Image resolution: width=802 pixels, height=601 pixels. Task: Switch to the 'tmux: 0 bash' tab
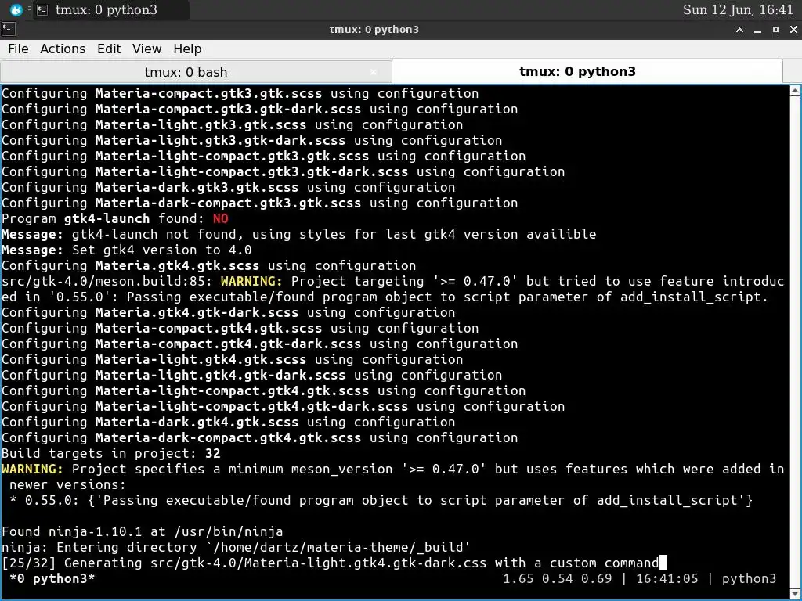pyautogui.click(x=186, y=72)
